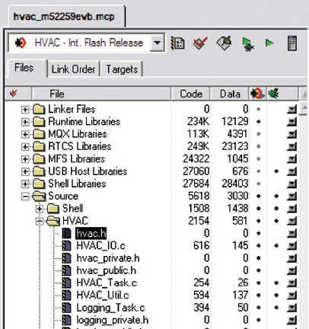The image size is (309, 329).
Task: Switch to the Targets tab
Action: pos(122,69)
